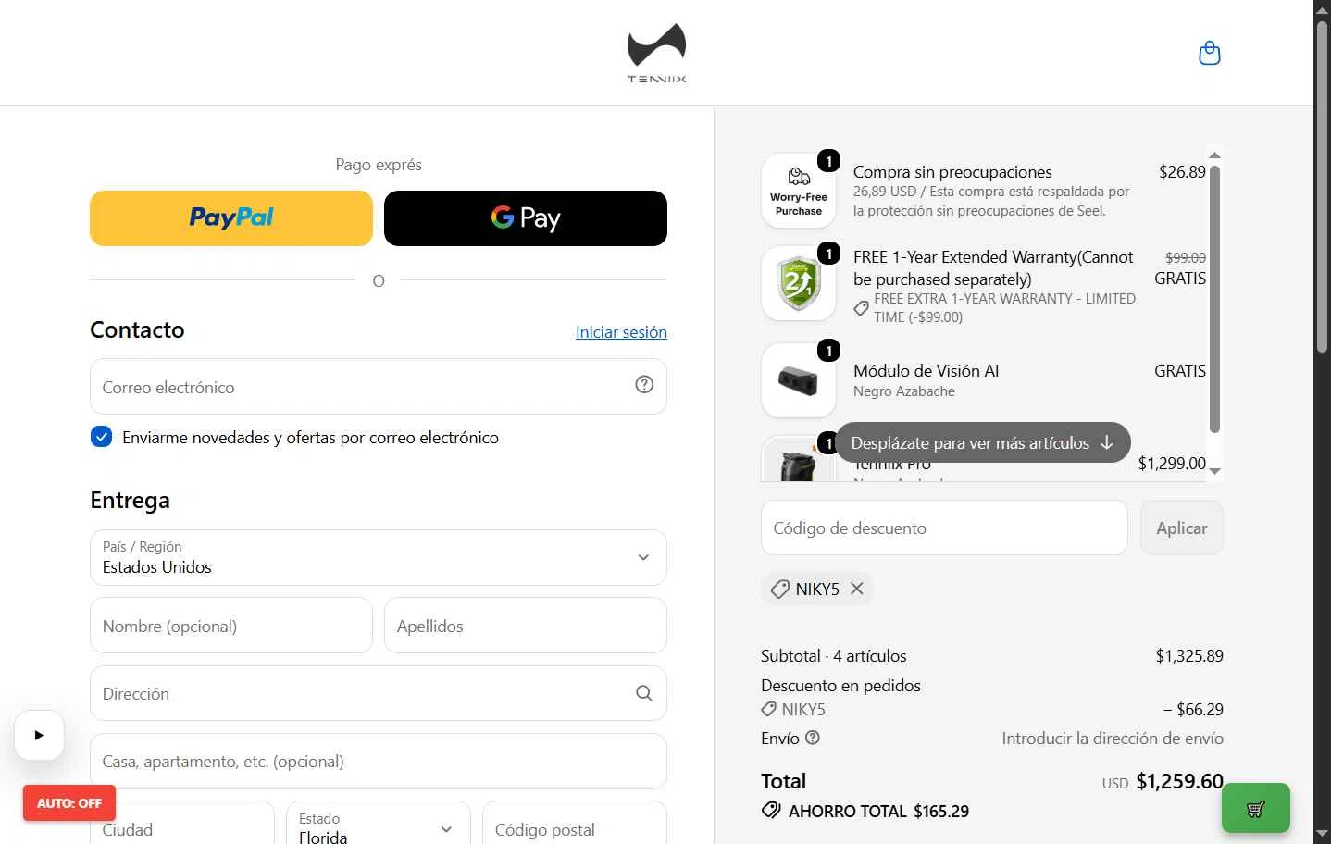
Task: Click the 'Compra sin preocupaciones' item title
Action: tap(952, 172)
